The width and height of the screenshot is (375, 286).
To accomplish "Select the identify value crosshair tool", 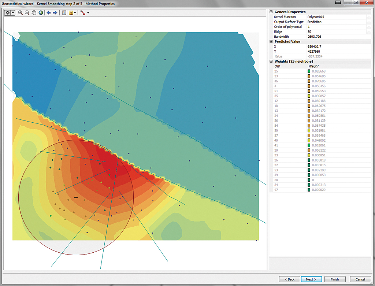I will pos(8,12).
